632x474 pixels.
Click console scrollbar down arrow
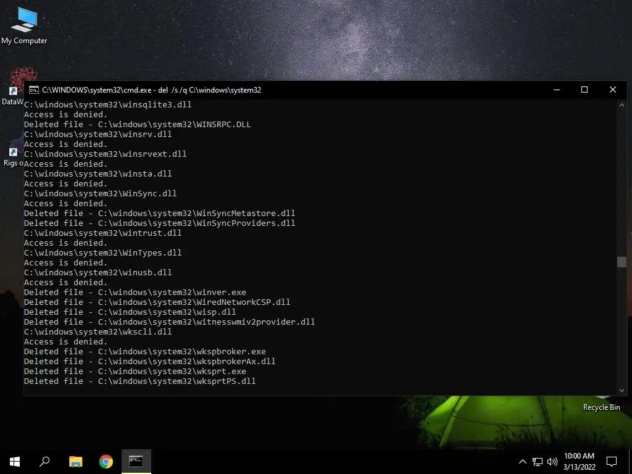coord(622,390)
